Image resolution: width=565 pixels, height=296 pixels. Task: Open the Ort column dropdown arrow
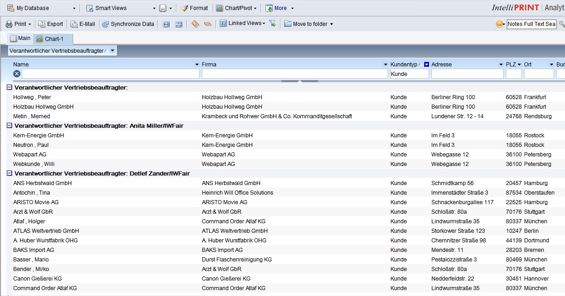pos(551,65)
